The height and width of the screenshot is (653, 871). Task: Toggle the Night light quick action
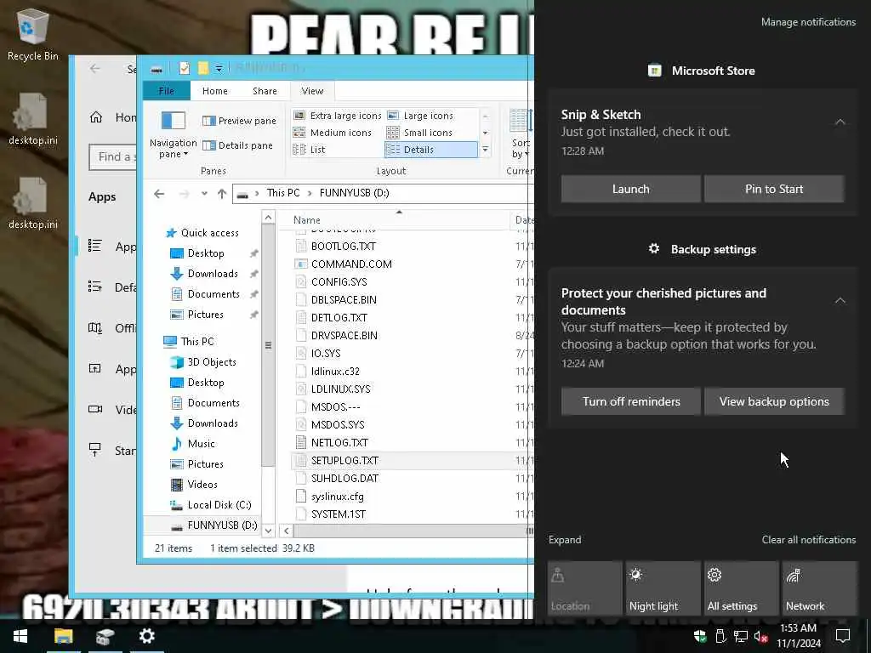[663, 588]
